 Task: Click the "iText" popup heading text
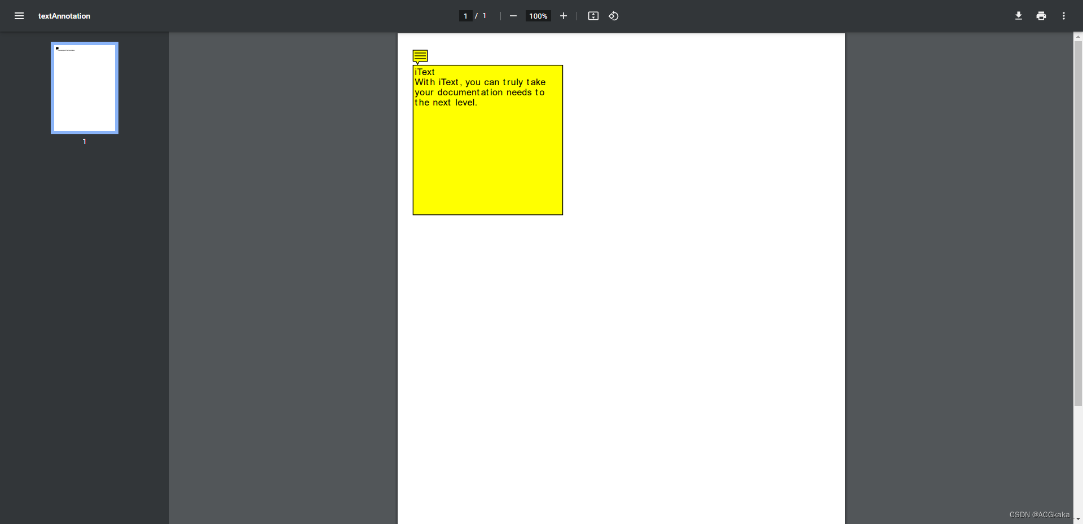pos(425,72)
